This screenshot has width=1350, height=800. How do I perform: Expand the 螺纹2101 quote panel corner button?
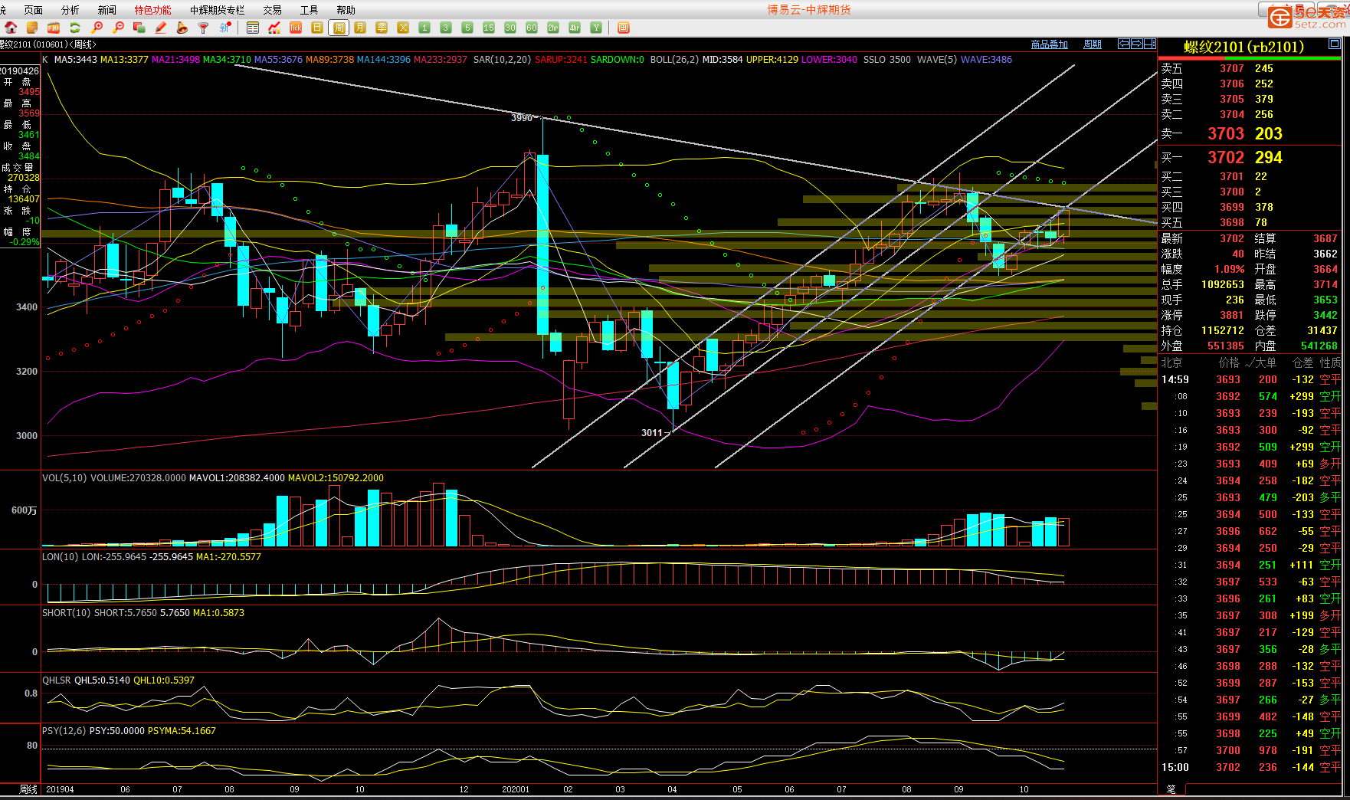coord(1334,44)
